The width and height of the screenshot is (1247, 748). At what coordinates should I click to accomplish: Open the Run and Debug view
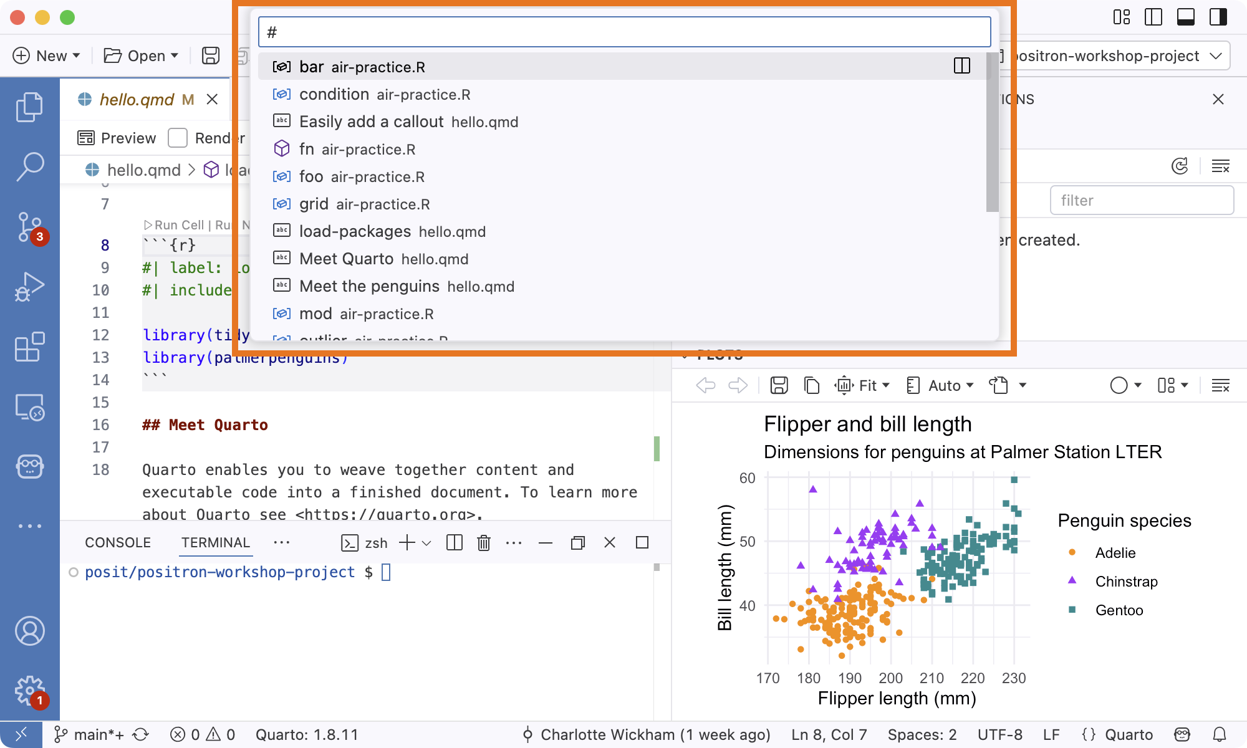(29, 287)
